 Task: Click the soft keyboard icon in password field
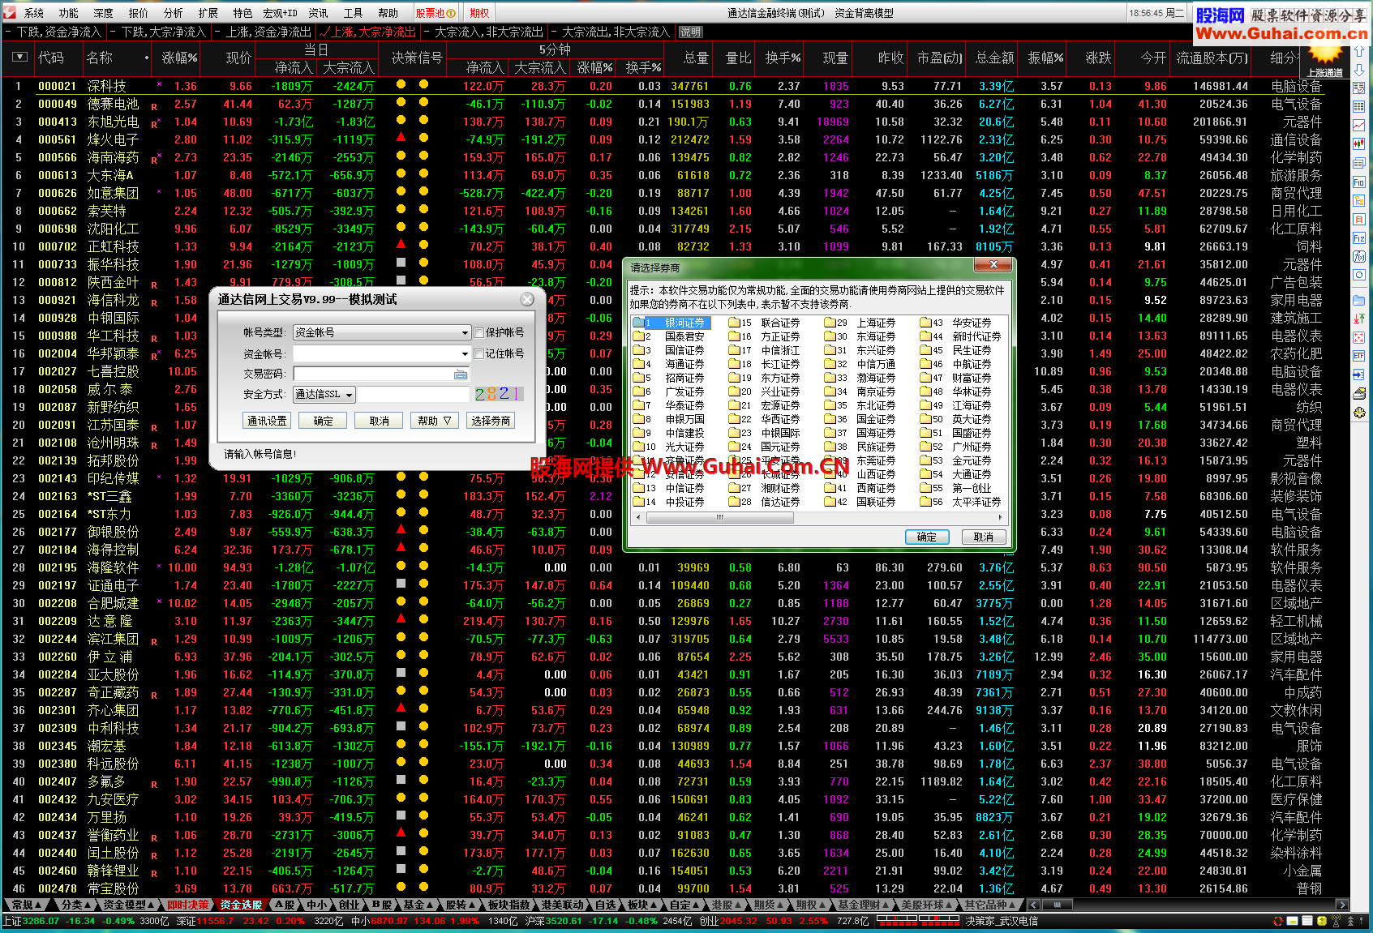click(461, 374)
